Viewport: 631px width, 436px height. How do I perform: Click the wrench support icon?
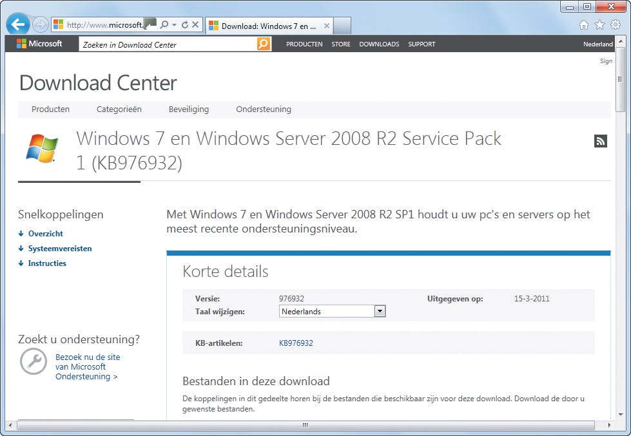pyautogui.click(x=34, y=361)
